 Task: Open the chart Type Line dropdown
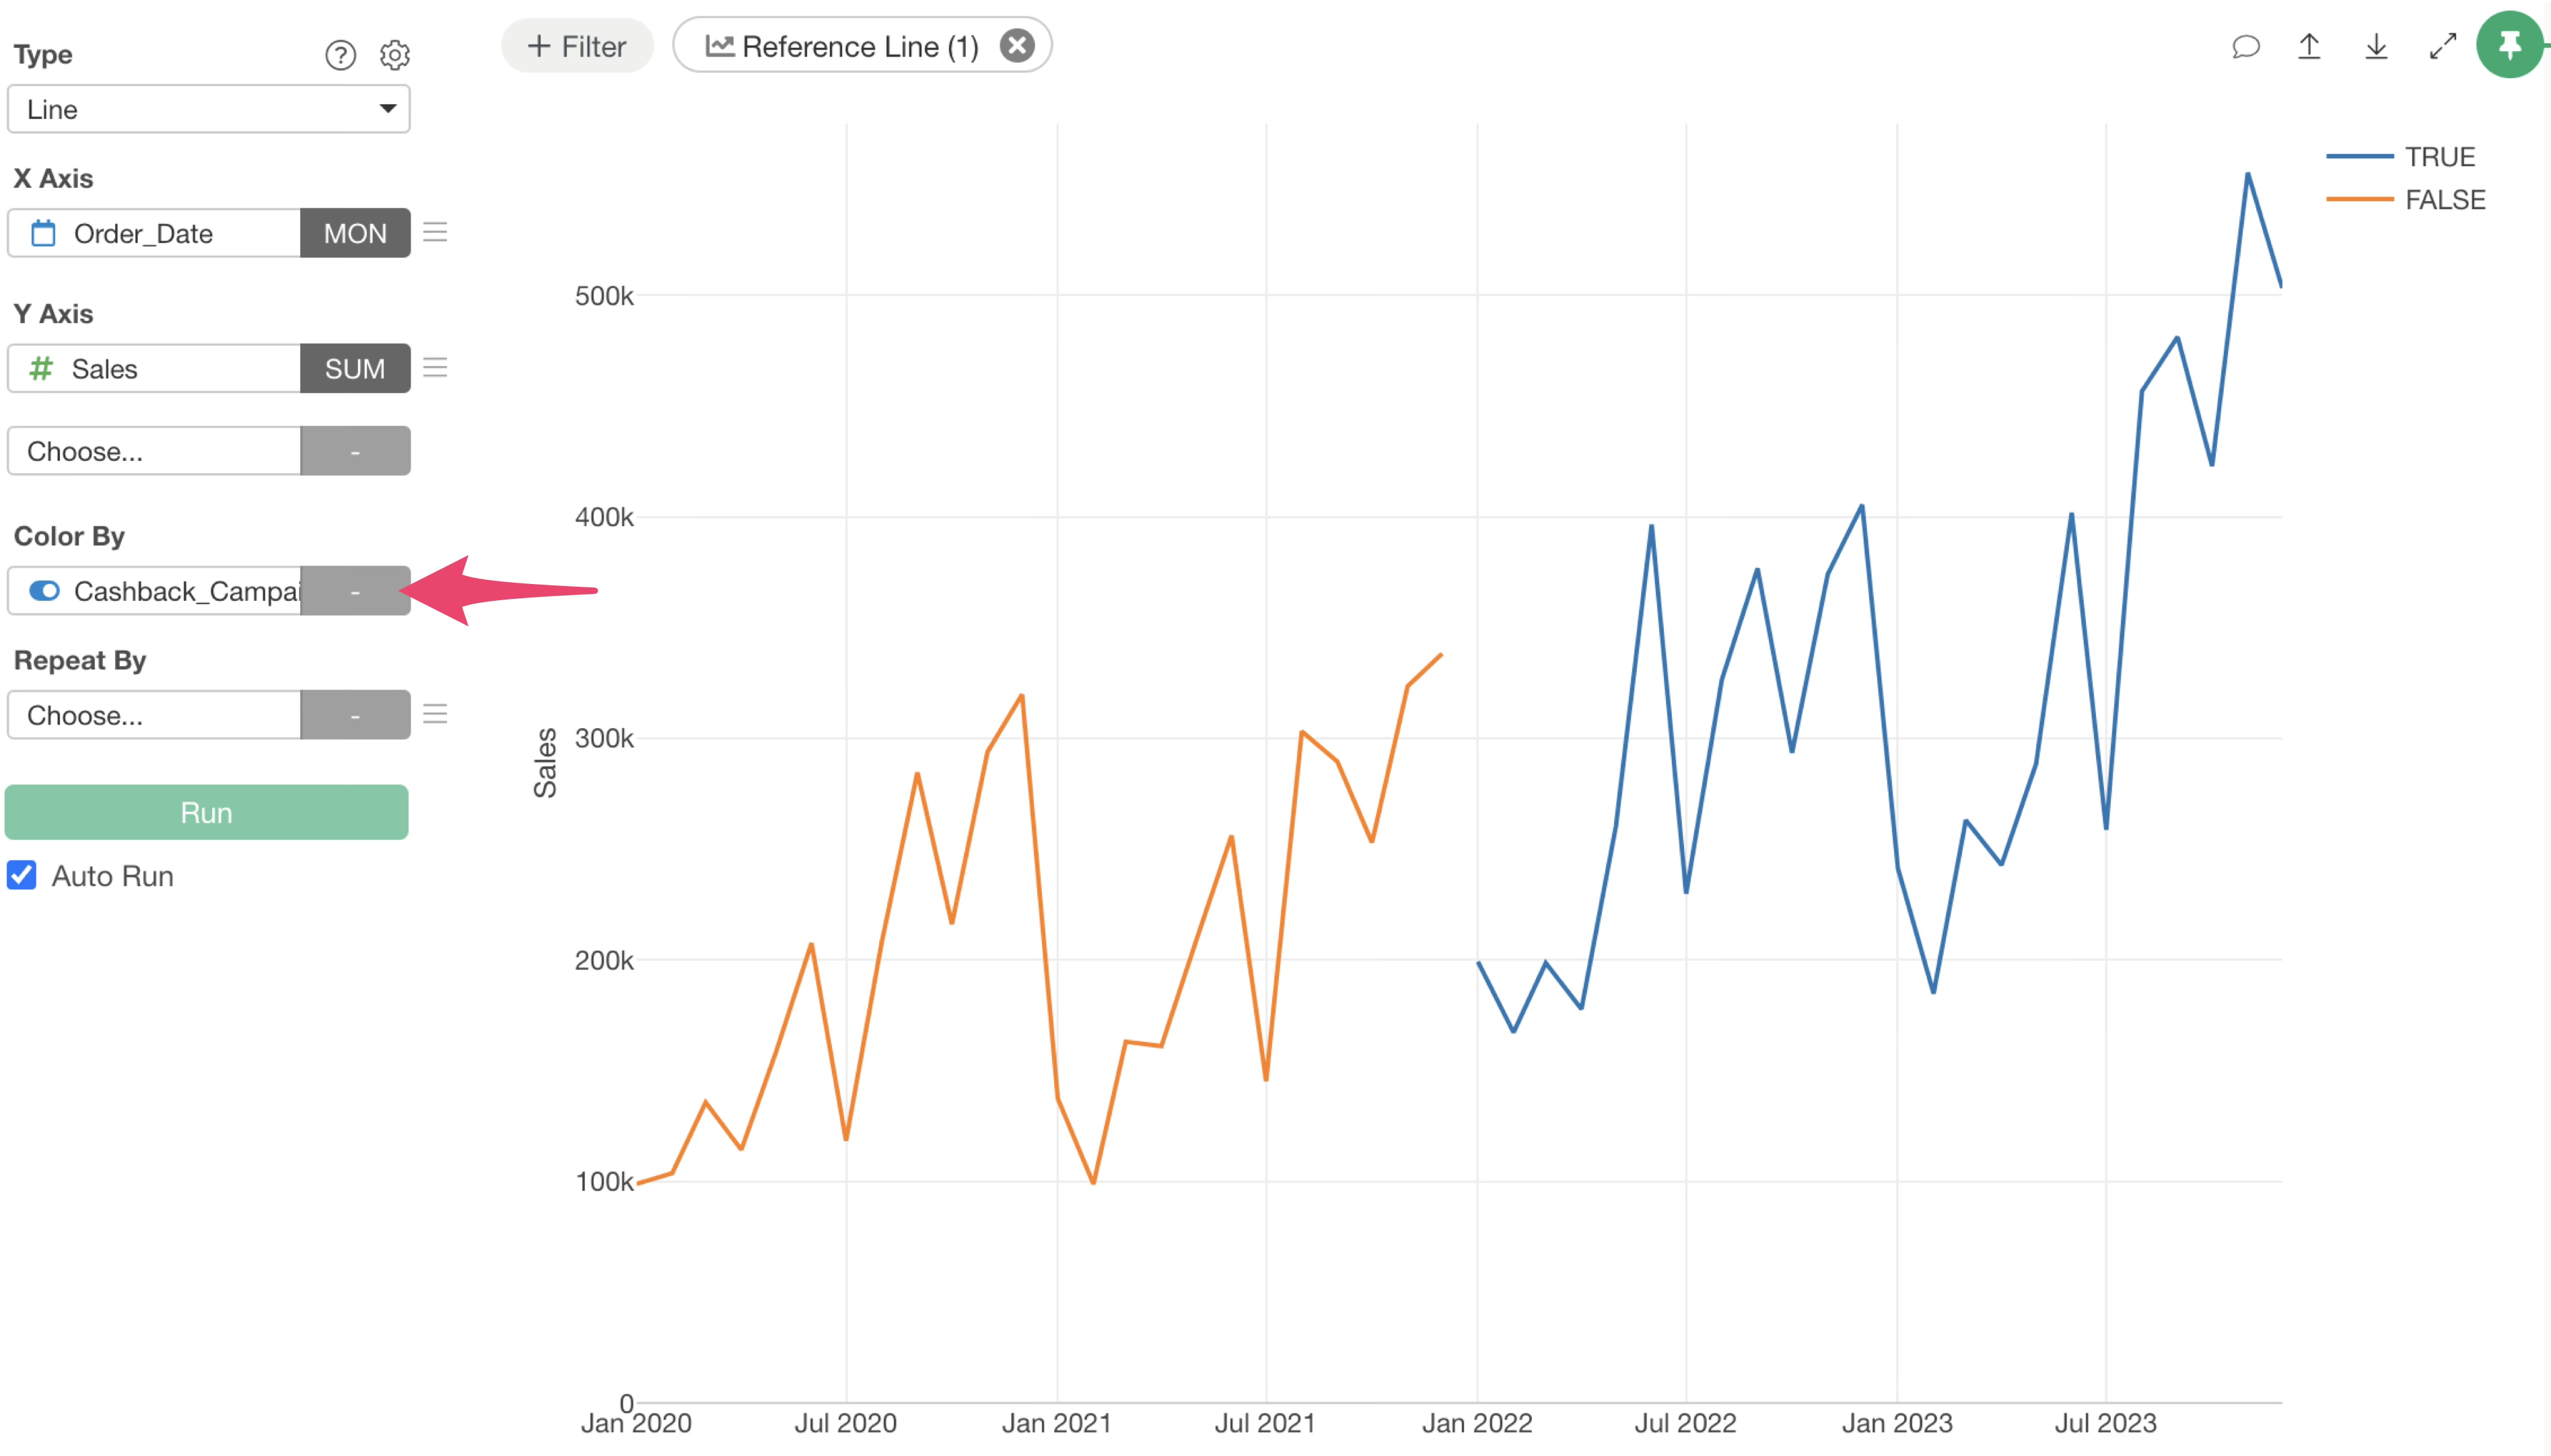(208, 109)
